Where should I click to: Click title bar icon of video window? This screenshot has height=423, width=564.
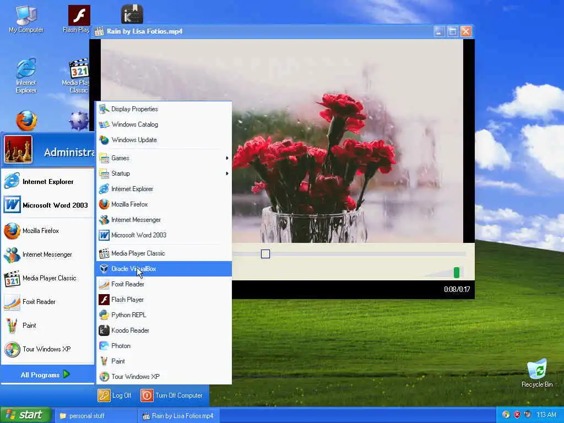coord(99,31)
